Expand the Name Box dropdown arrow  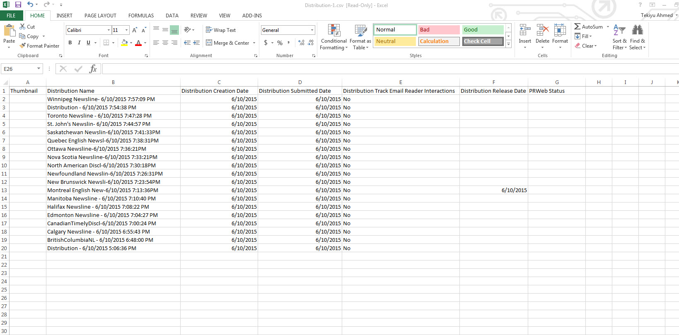pos(39,69)
